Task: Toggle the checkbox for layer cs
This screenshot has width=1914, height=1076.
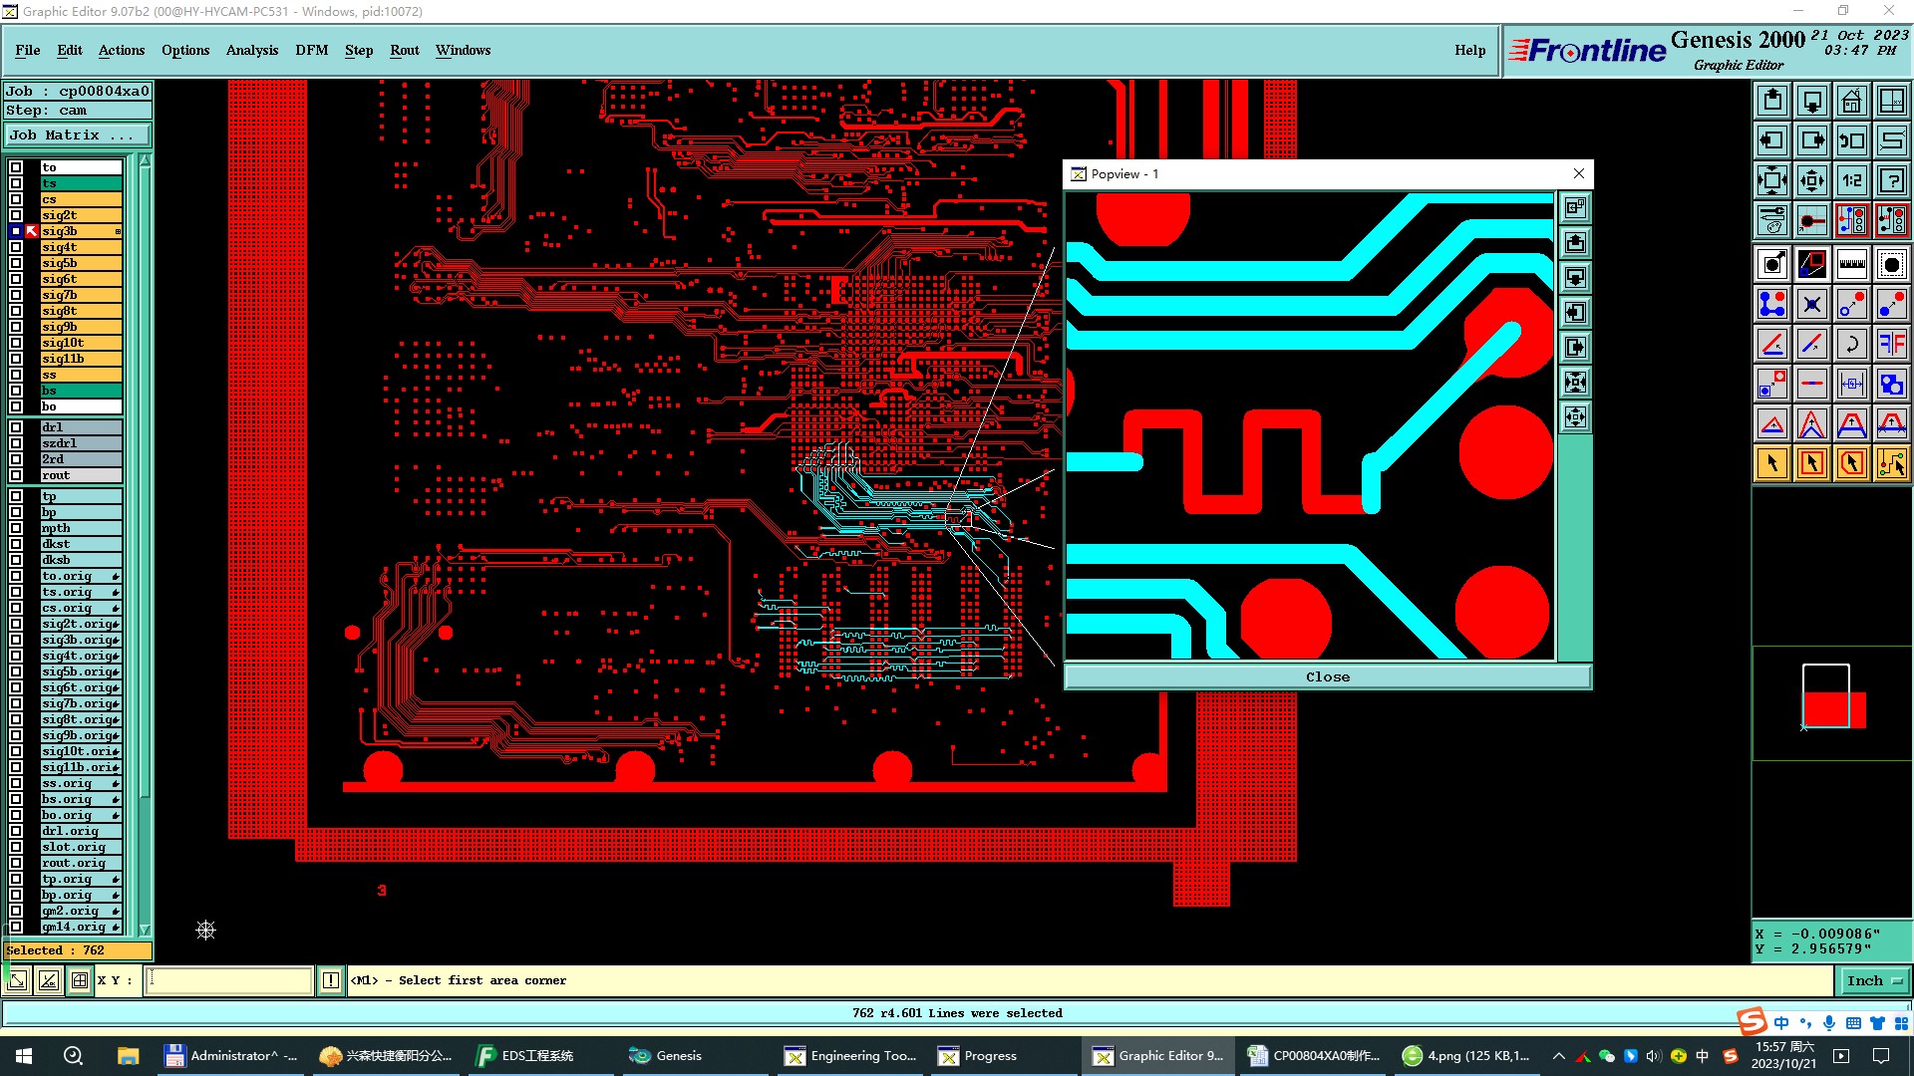Action: click(16, 199)
